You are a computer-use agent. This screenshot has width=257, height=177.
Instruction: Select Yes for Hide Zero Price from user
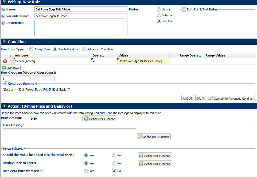[x=86, y=171]
